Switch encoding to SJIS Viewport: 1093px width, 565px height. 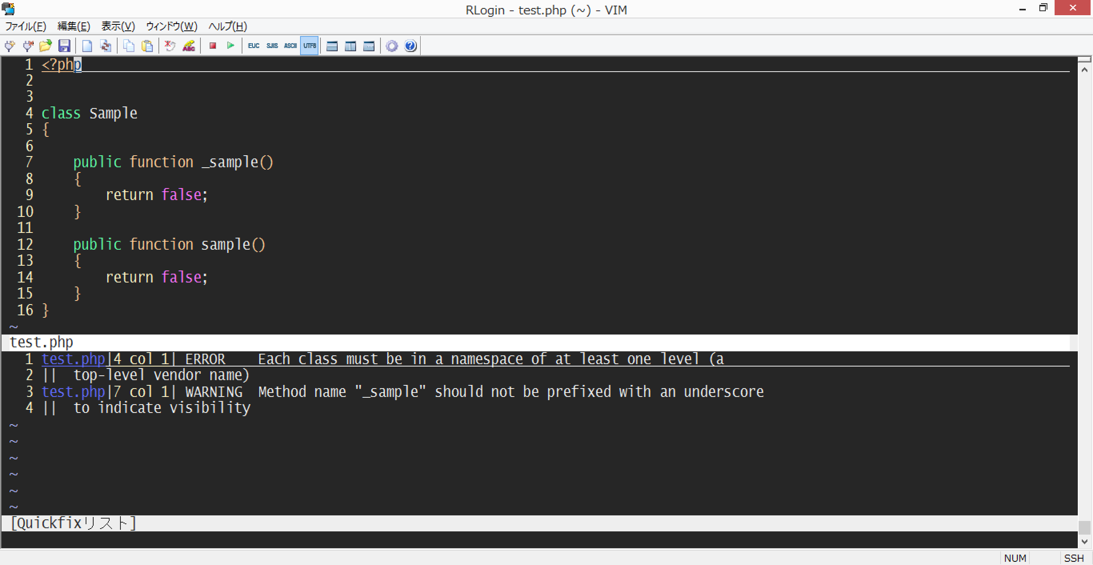click(x=272, y=46)
